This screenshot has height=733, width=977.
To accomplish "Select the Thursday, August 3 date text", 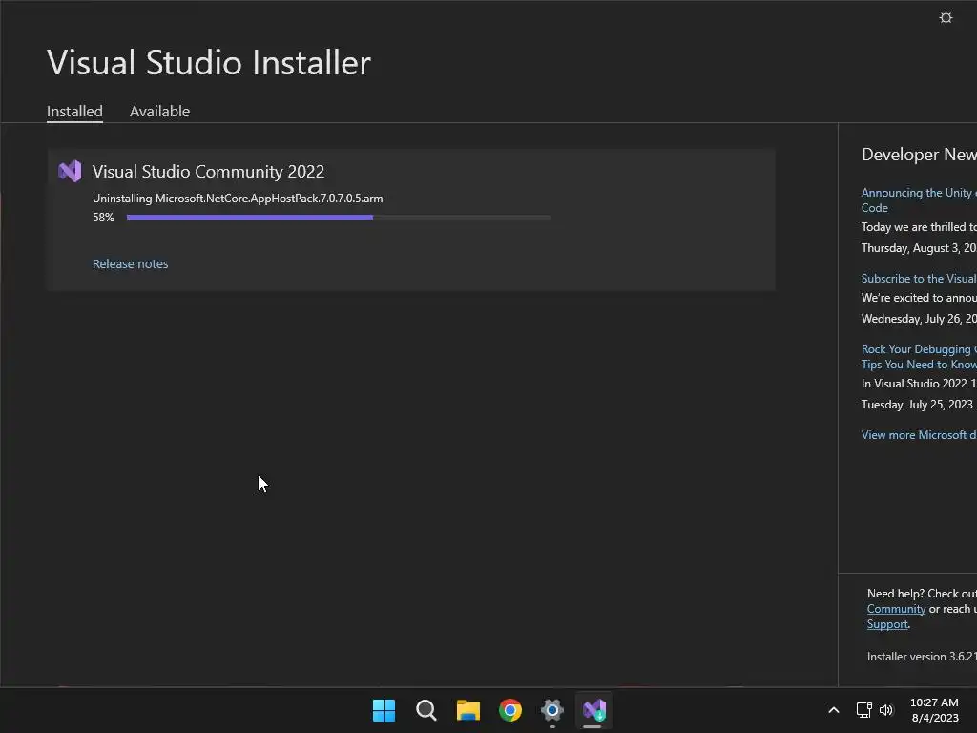I will (919, 248).
